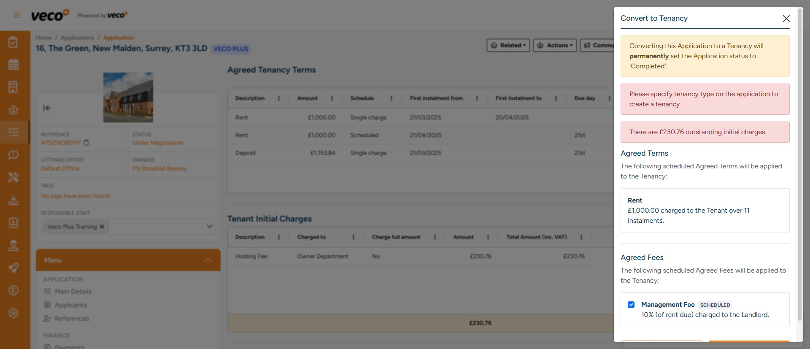Click the 20/04/2025 first instalment to cell
The height and width of the screenshot is (349, 810).
tap(512, 117)
